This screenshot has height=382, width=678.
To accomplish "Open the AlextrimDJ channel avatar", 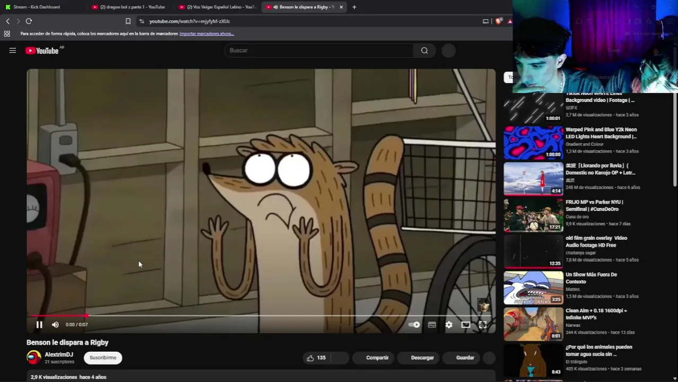I will (34, 358).
